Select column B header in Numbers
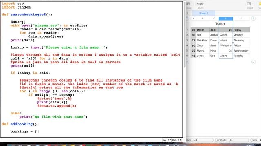The image size is (261, 146). tap(203, 19)
